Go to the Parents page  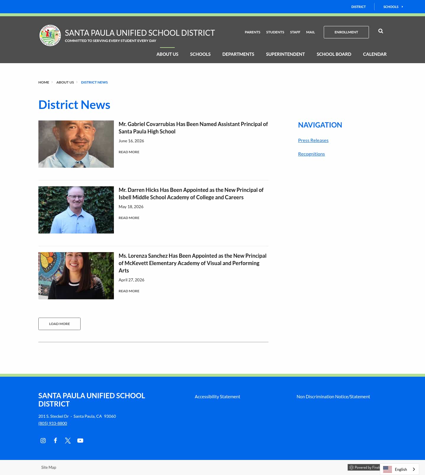[252, 32]
